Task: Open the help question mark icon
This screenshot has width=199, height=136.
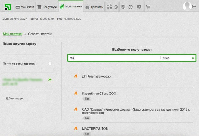Action: [139, 7]
